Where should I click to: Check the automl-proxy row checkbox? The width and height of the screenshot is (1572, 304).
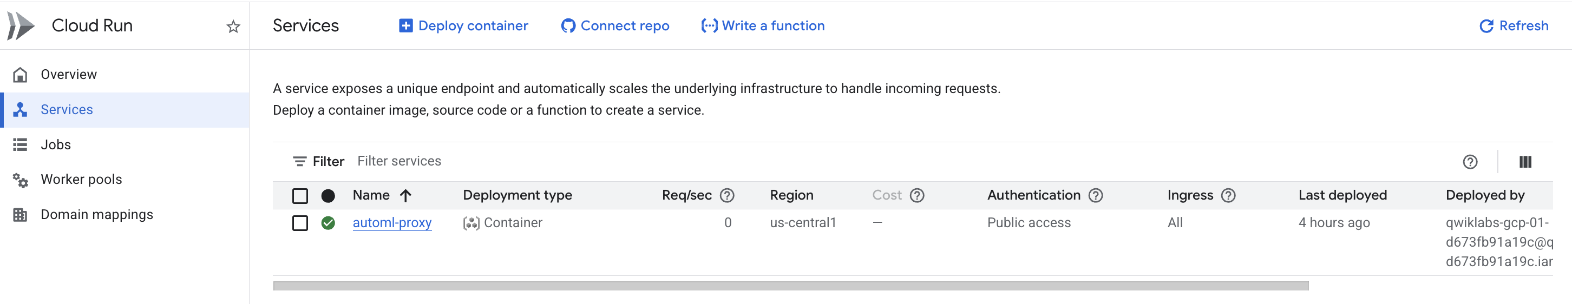pyautogui.click(x=300, y=223)
